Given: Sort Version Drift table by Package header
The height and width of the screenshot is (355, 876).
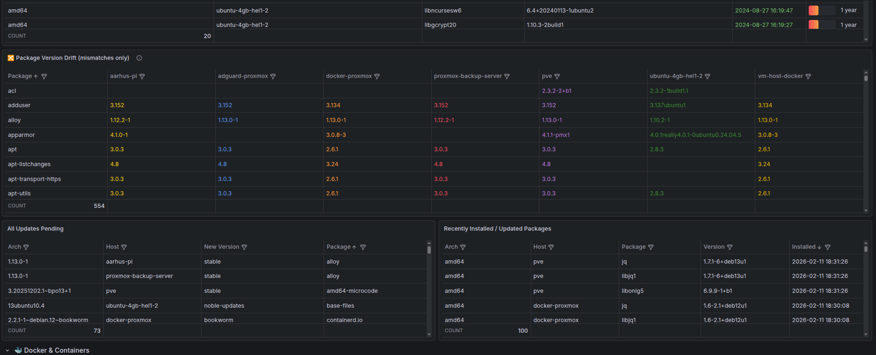Looking at the screenshot, I should [x=20, y=76].
